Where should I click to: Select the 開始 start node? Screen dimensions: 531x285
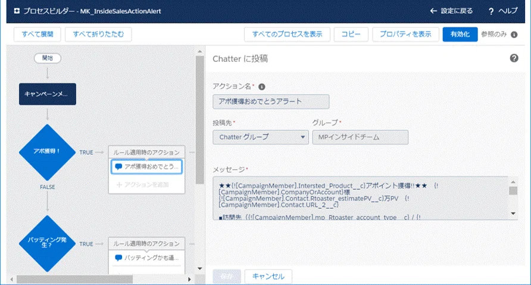point(48,58)
